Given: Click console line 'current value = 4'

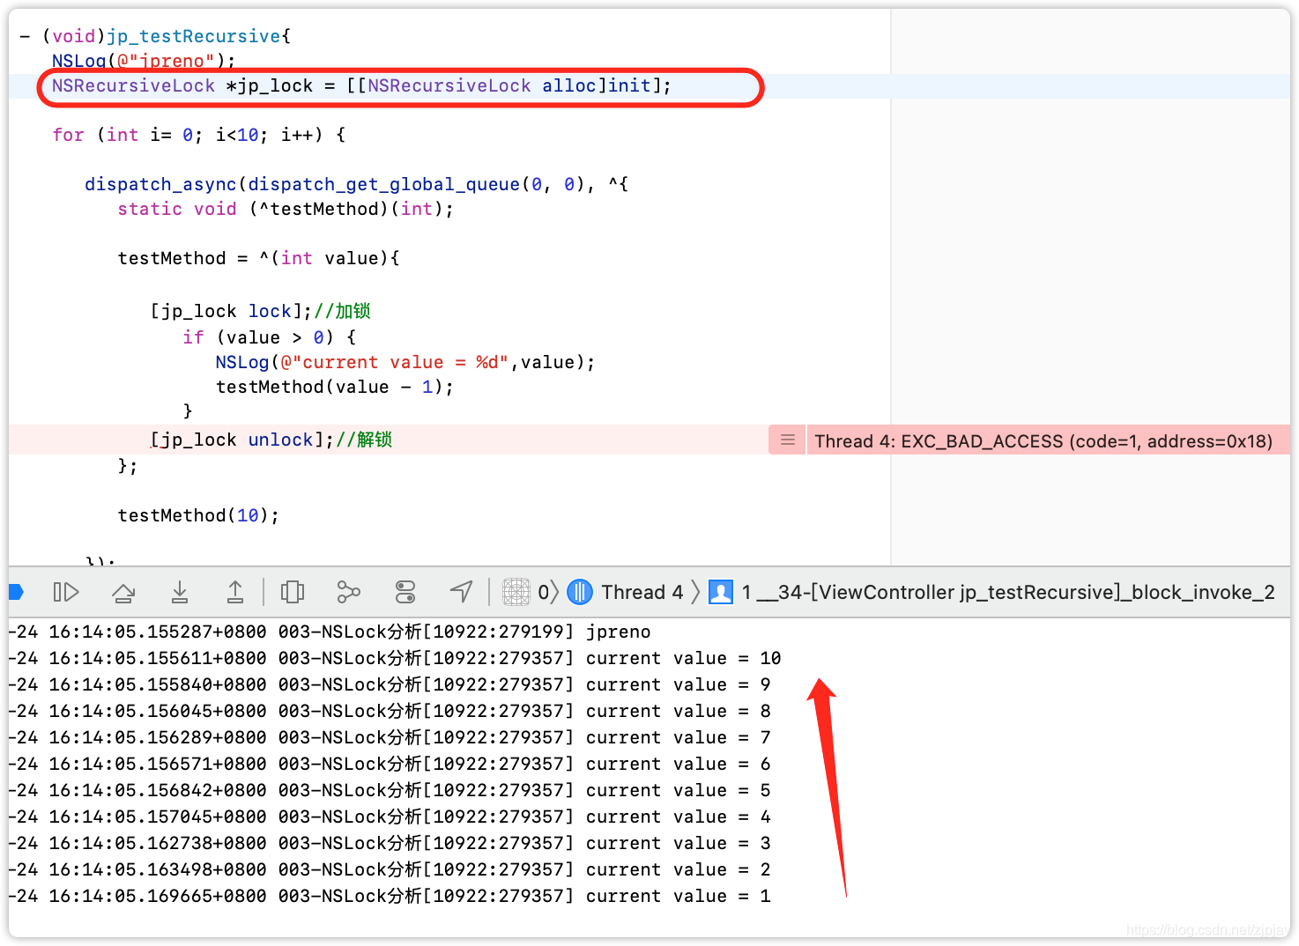Looking at the screenshot, I should (x=390, y=817).
